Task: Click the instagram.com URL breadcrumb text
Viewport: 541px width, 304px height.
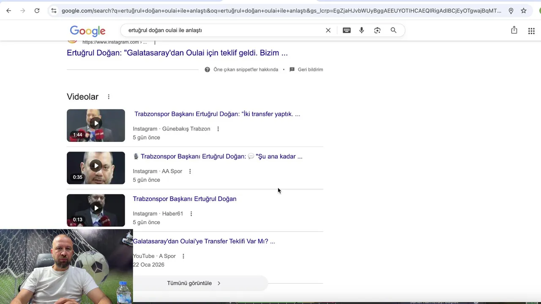Action: pos(115,42)
